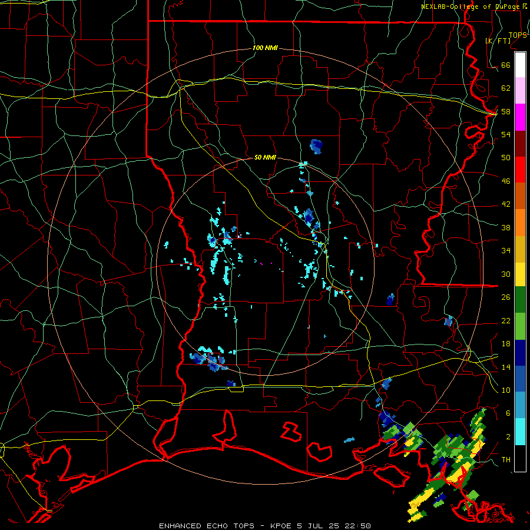Image resolution: width=530 pixels, height=530 pixels.
Task: Click the legend value '50'
Action: pos(506,157)
